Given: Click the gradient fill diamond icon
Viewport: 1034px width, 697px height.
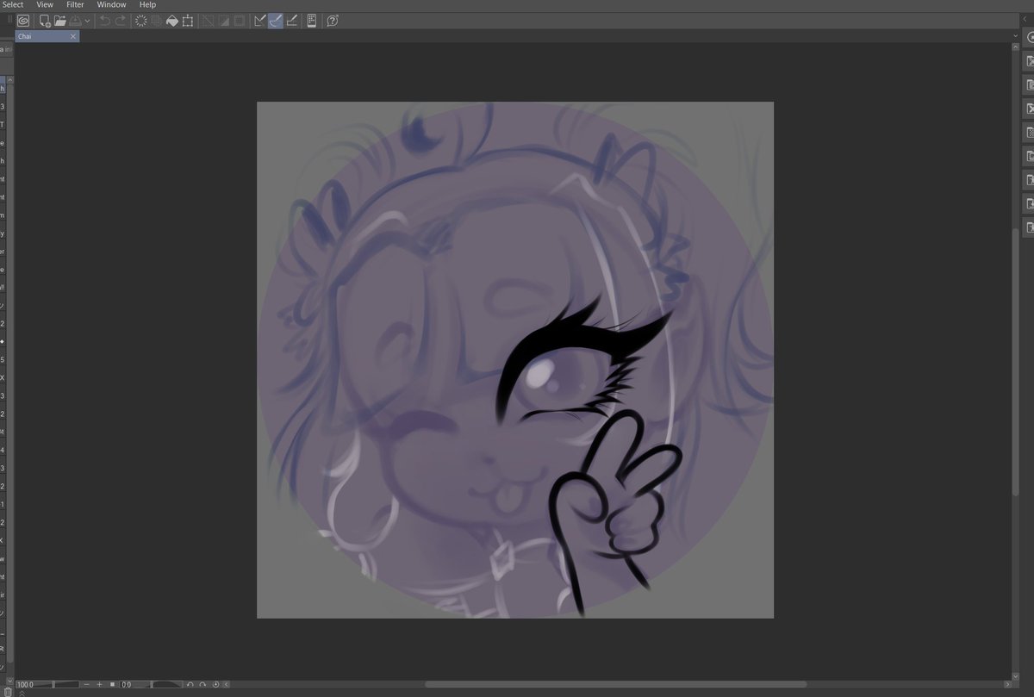Looking at the screenshot, I should 171,21.
